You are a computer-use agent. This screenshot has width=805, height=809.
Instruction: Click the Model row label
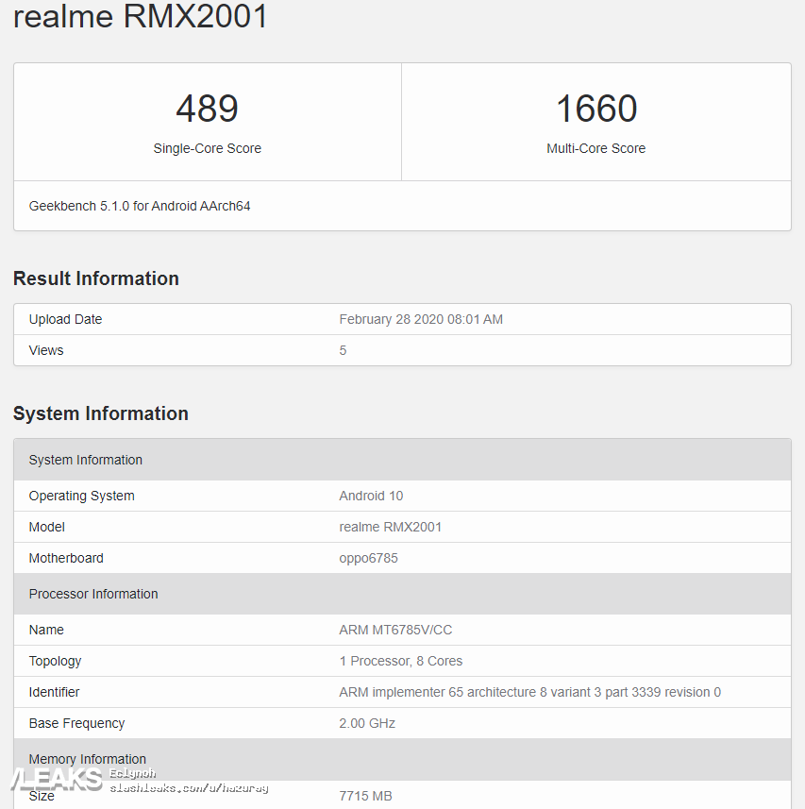(x=47, y=527)
